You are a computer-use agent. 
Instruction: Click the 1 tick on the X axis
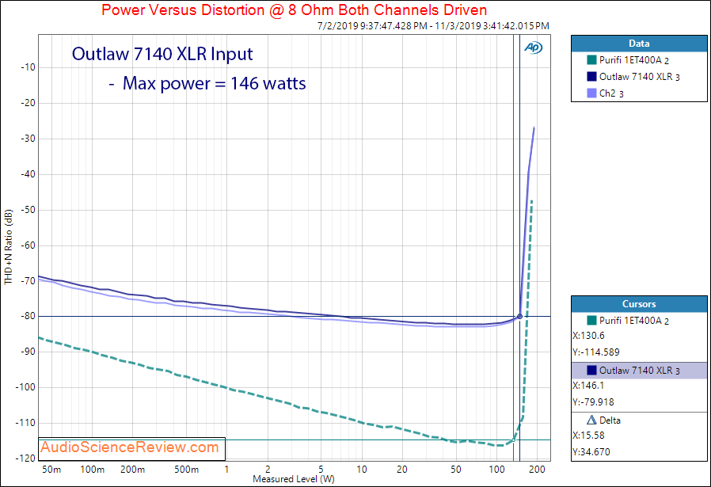226,470
